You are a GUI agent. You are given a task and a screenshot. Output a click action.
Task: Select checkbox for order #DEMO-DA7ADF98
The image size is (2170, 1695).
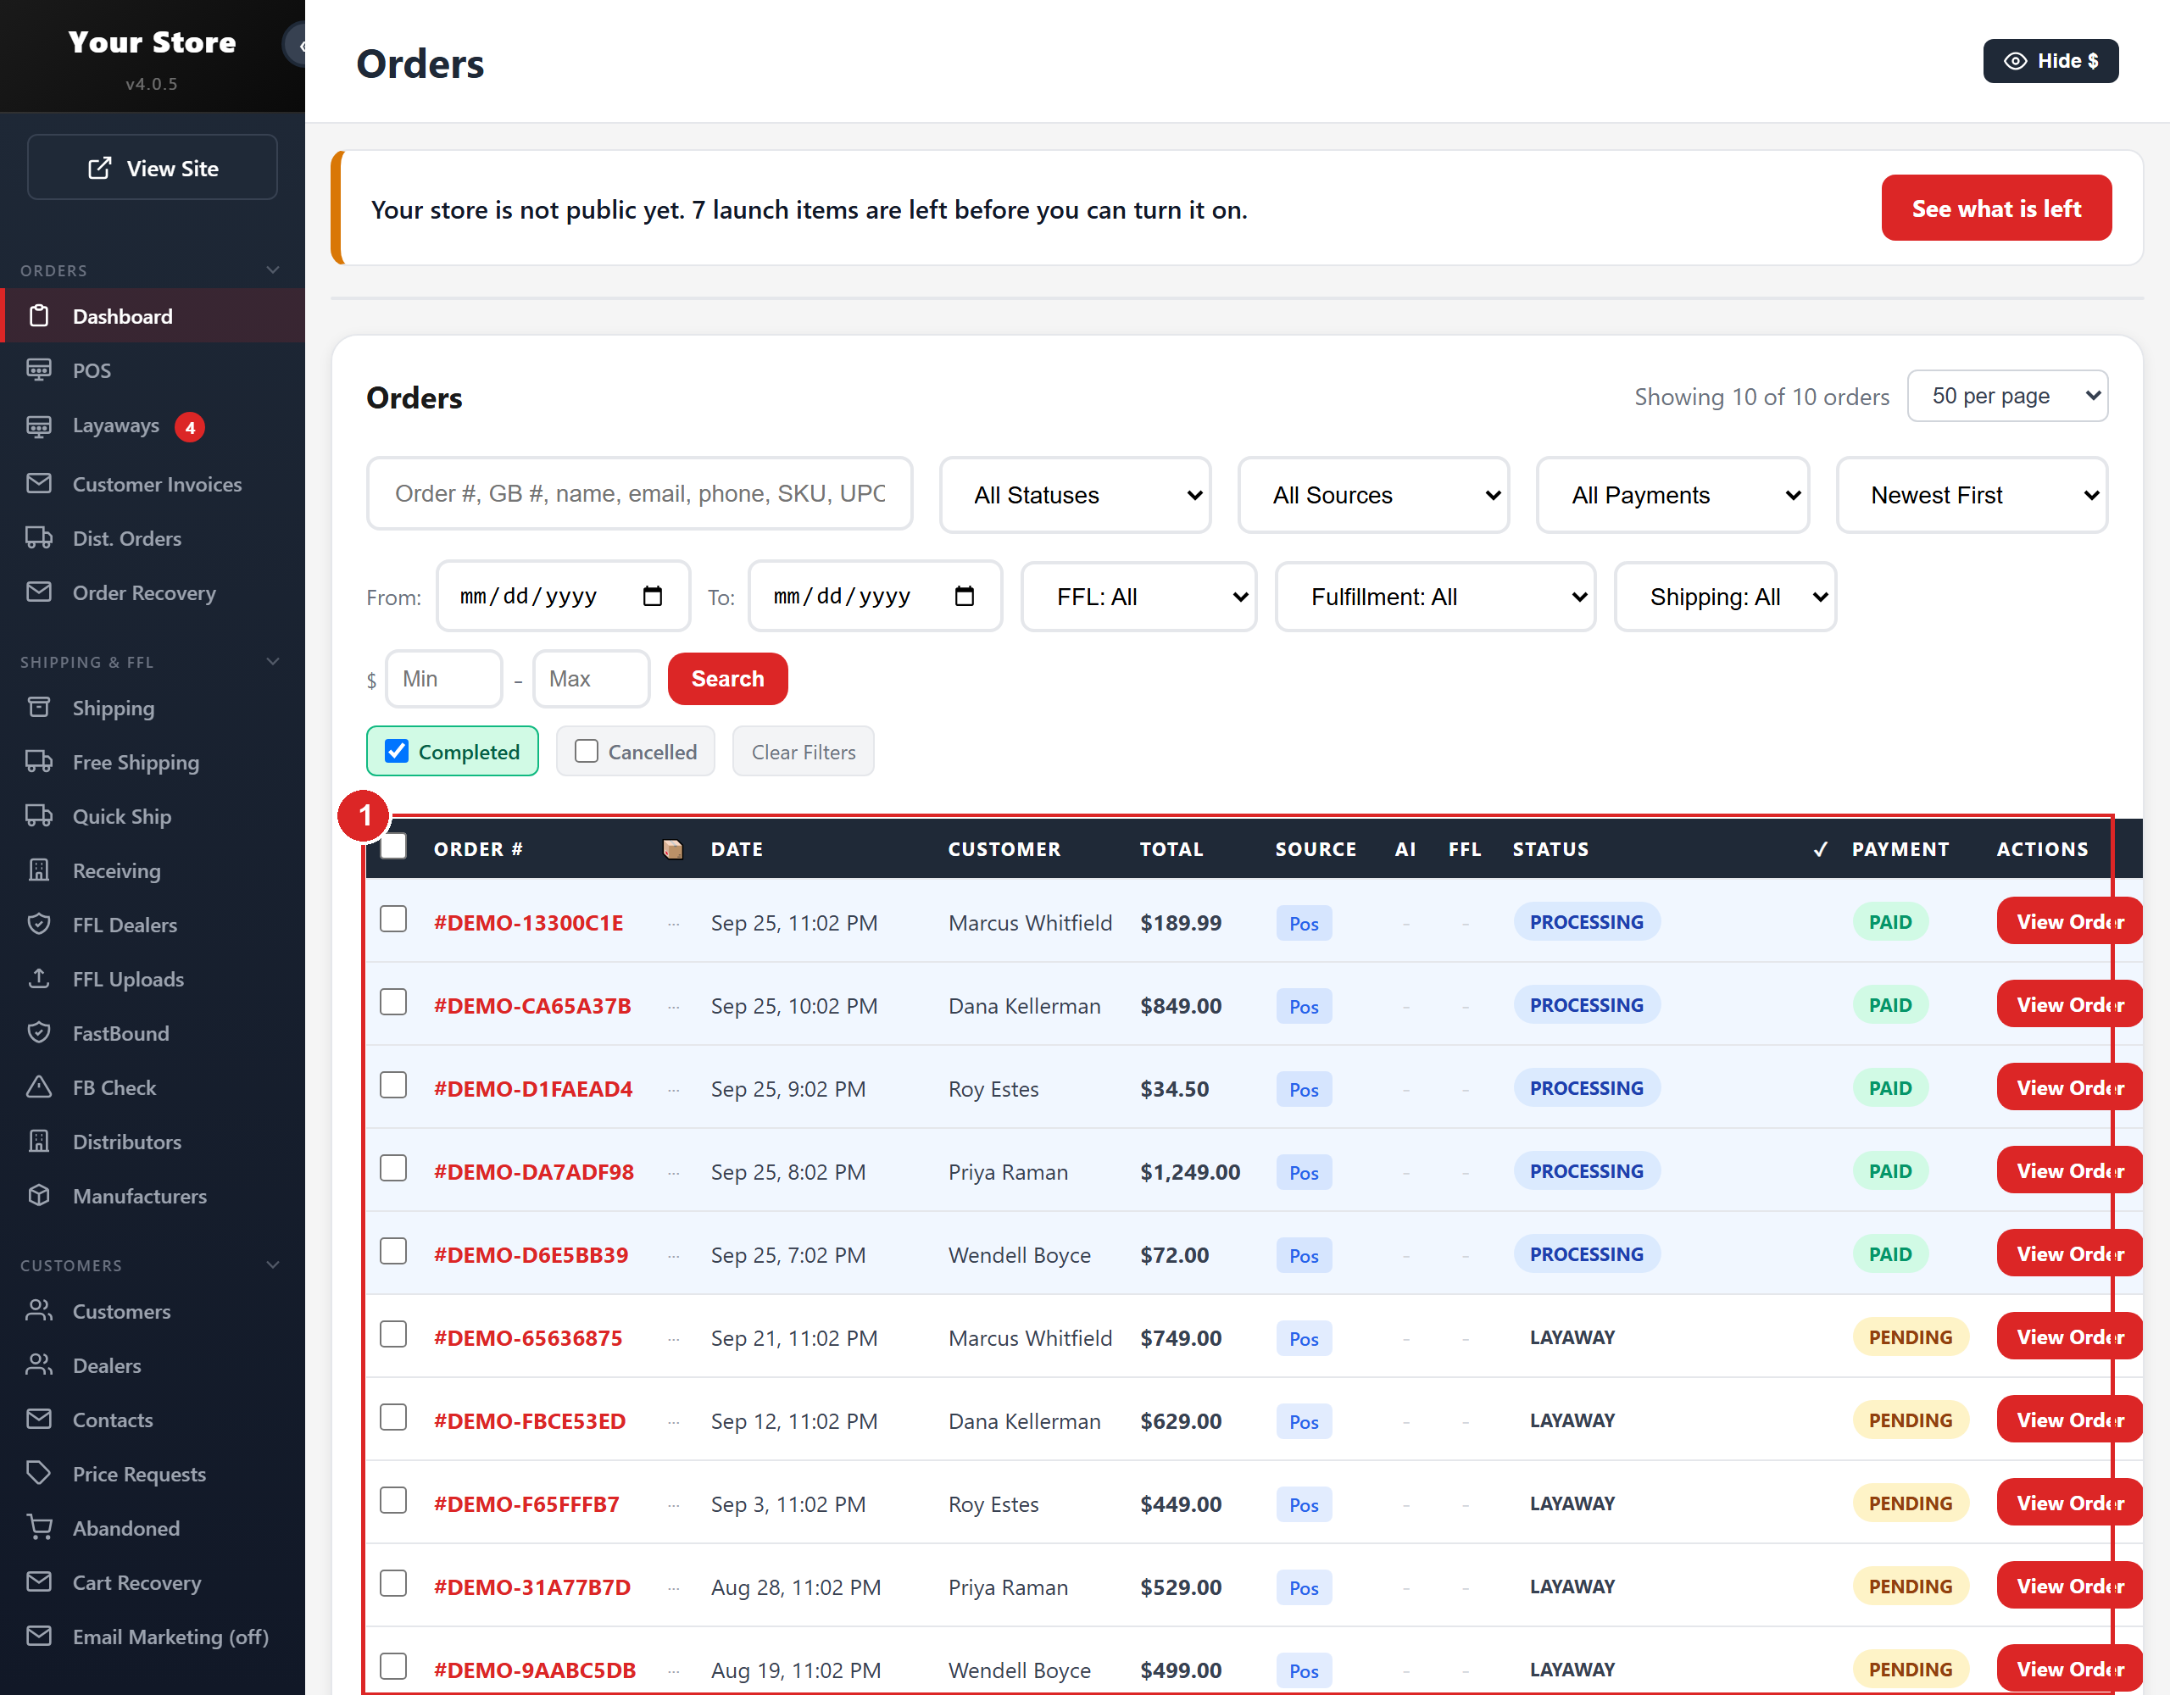pos(393,1169)
